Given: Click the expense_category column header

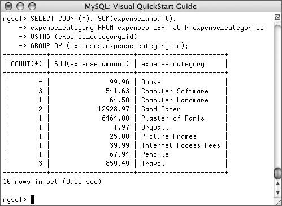Looking at the screenshot, I should point(173,64).
